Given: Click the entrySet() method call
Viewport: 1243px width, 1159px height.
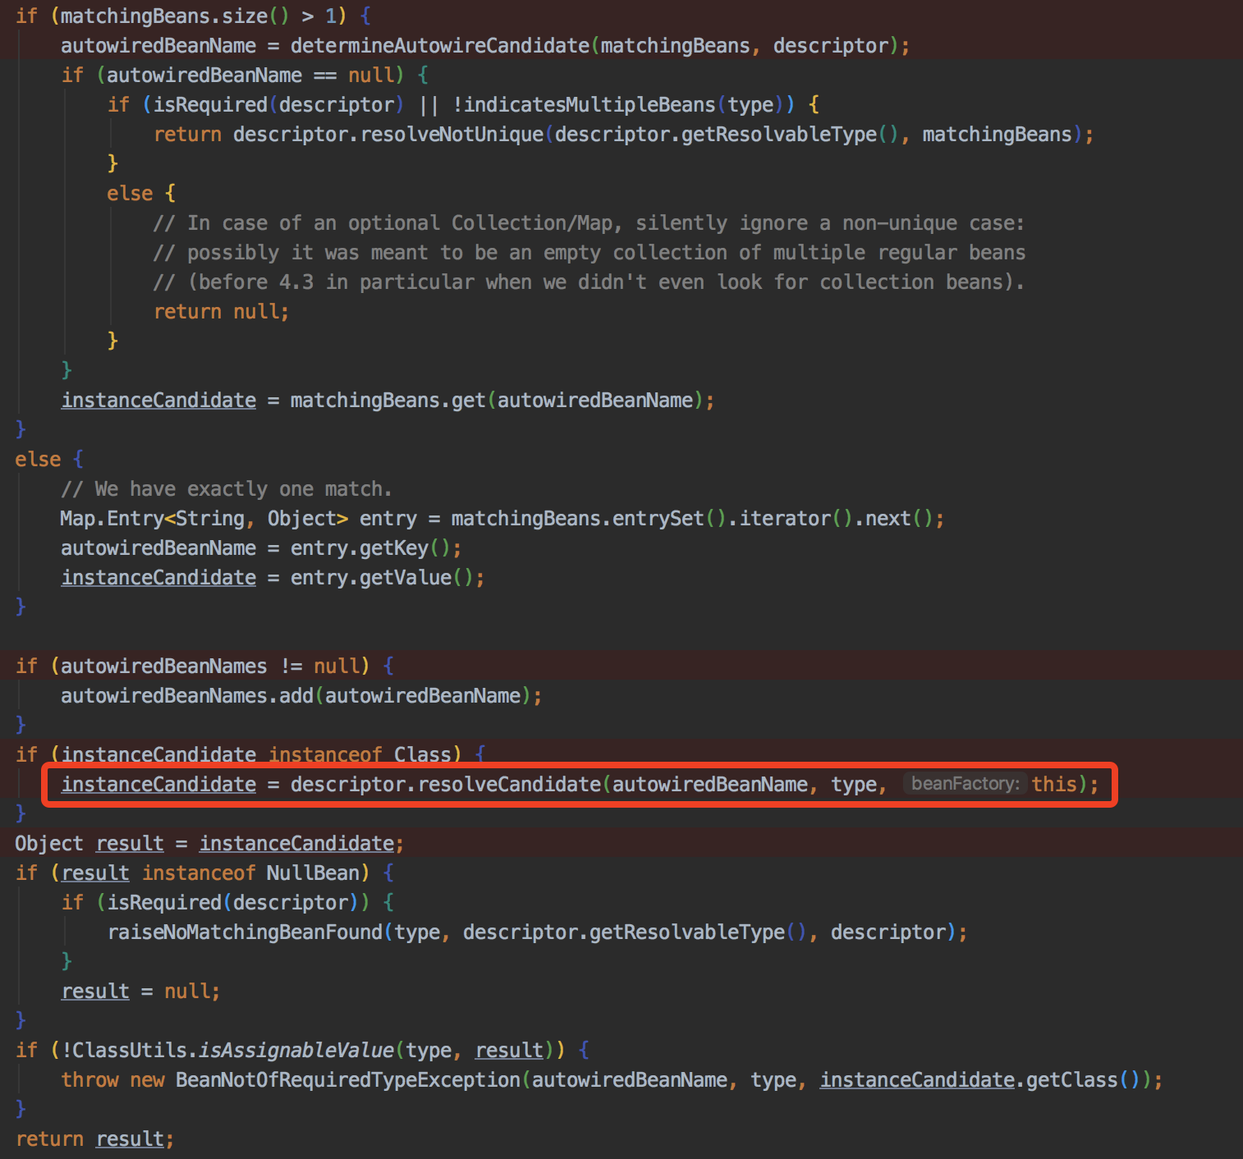Looking at the screenshot, I should coord(669,519).
